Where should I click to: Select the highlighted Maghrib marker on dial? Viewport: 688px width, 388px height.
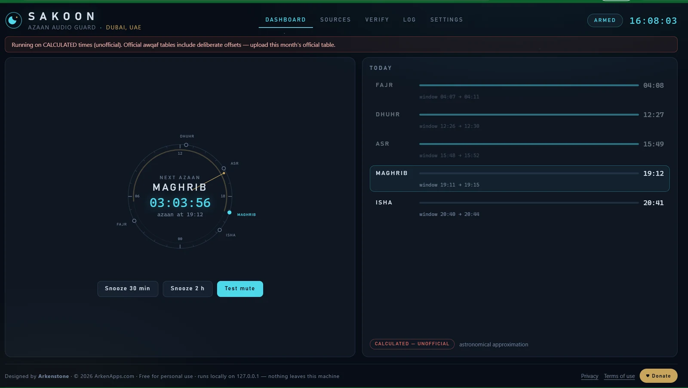coord(229,212)
